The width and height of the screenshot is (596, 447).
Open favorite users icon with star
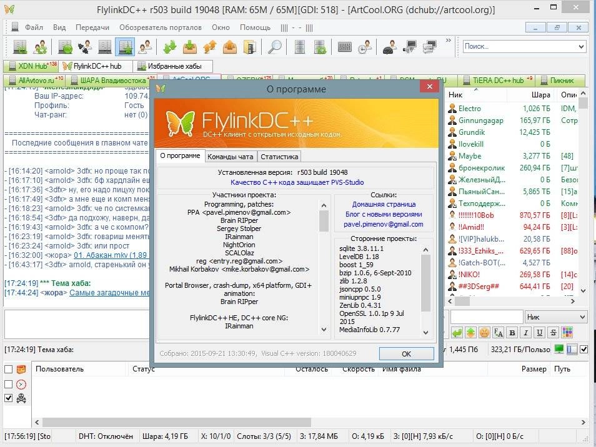(x=146, y=47)
